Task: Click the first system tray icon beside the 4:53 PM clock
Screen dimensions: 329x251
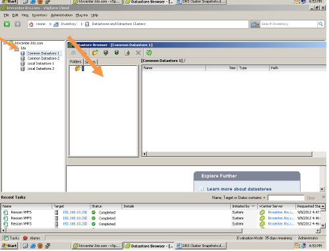Action: (297, 246)
